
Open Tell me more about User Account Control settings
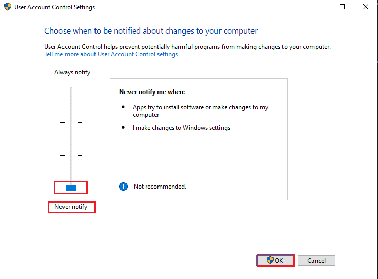point(111,54)
